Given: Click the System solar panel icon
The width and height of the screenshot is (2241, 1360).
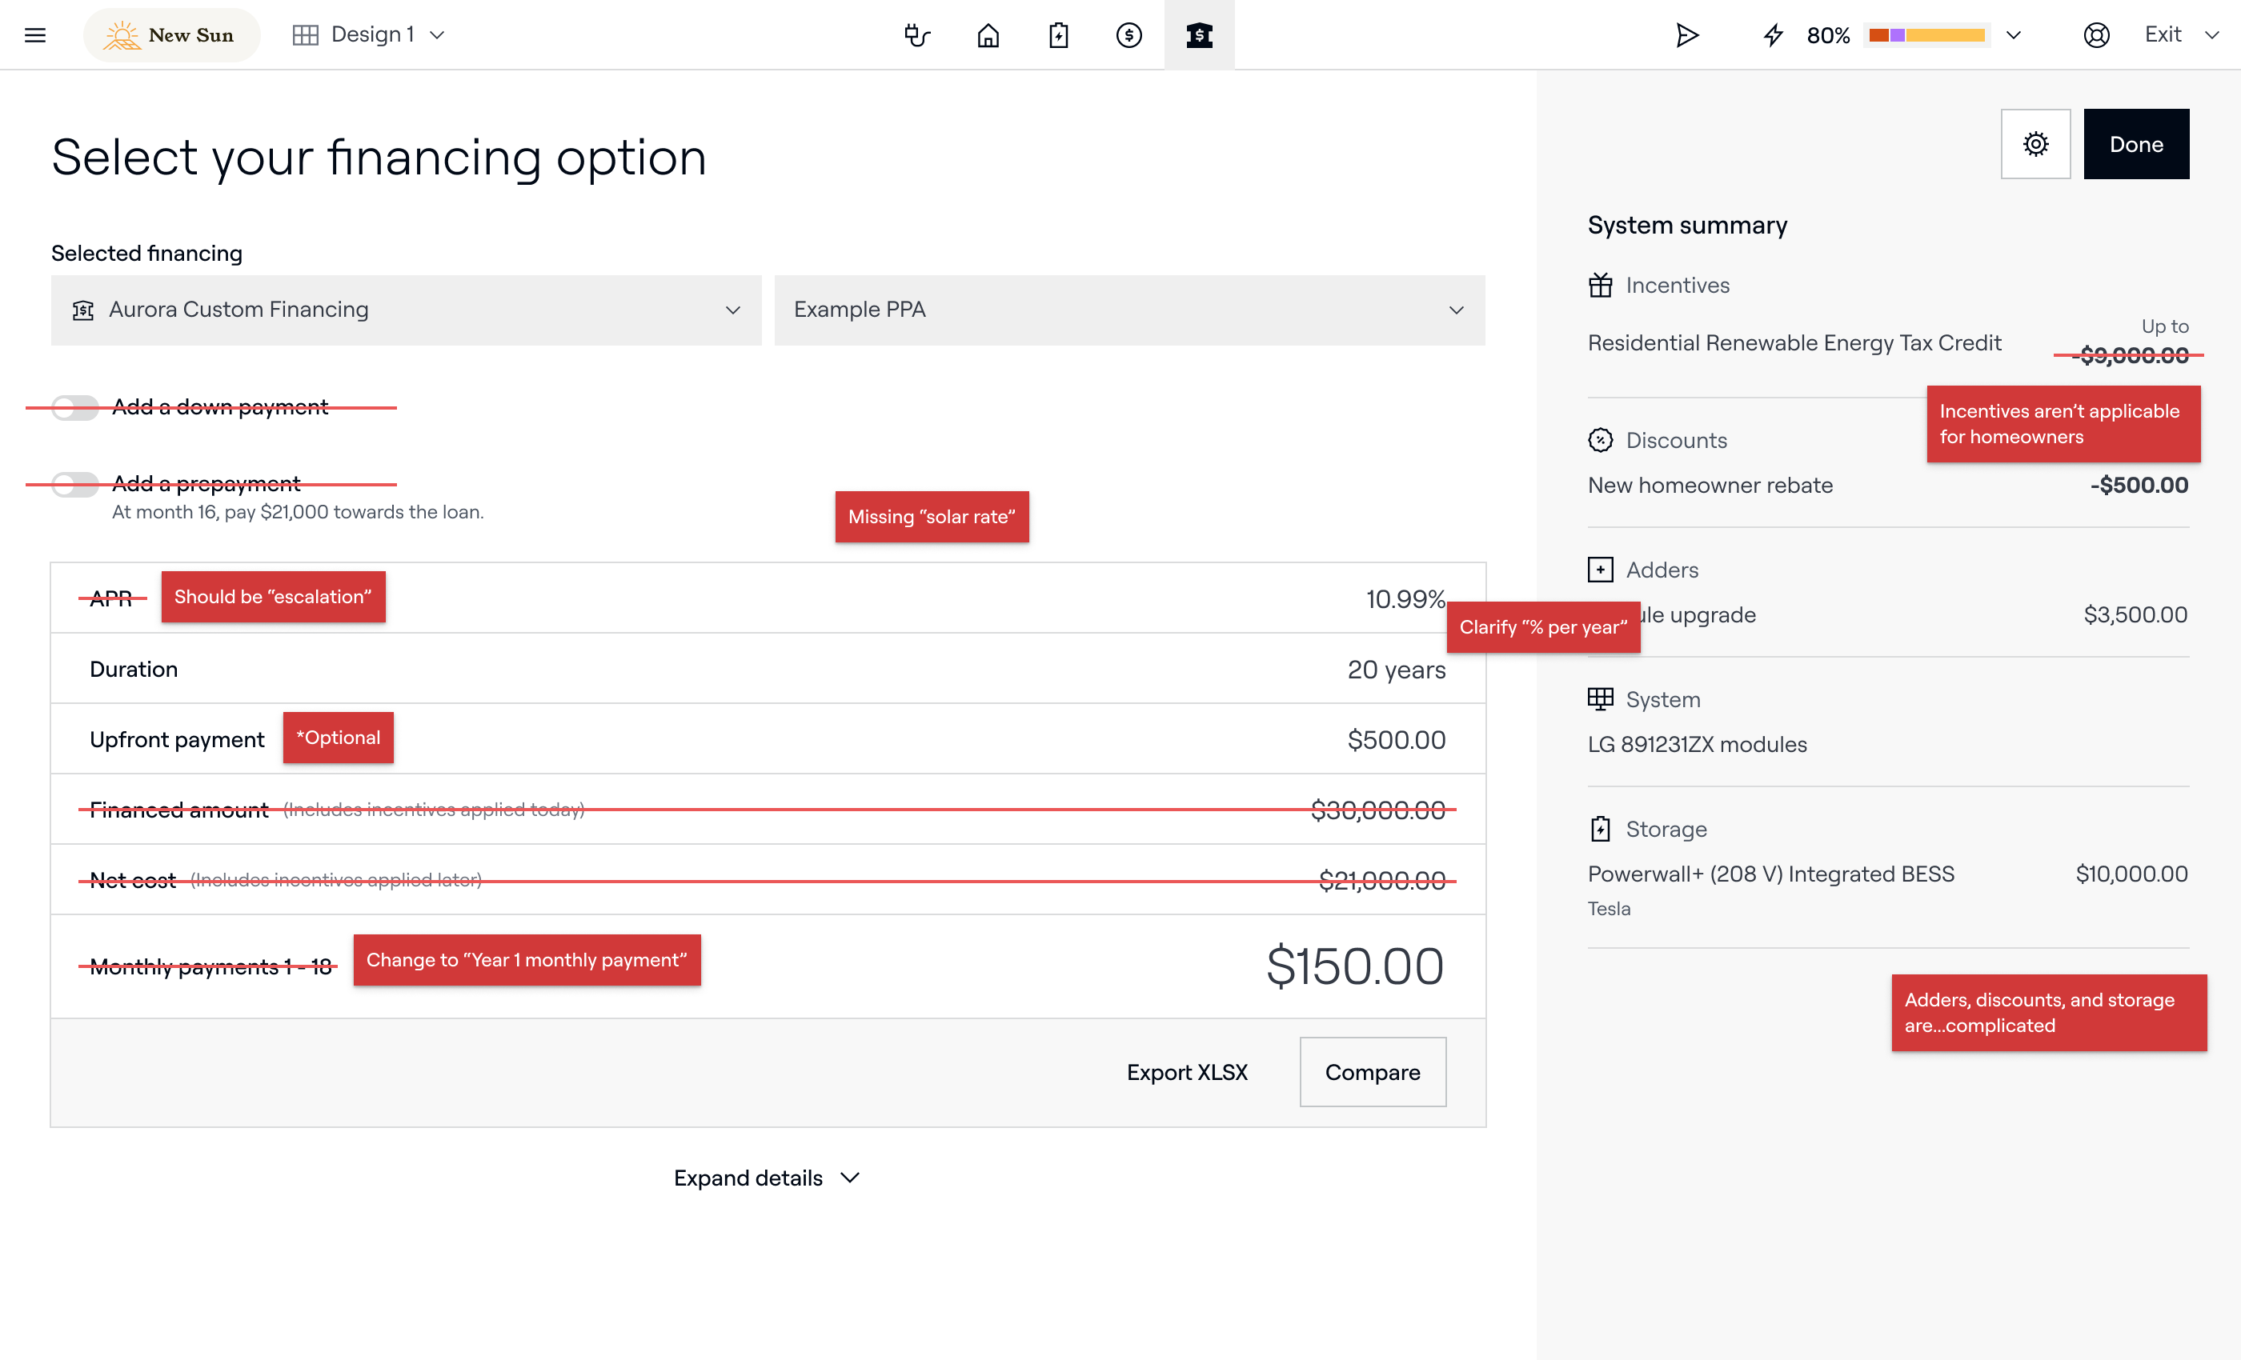Looking at the screenshot, I should pos(1600,699).
